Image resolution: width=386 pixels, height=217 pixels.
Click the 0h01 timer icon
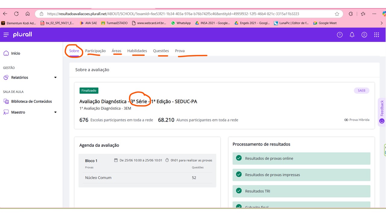[167, 160]
